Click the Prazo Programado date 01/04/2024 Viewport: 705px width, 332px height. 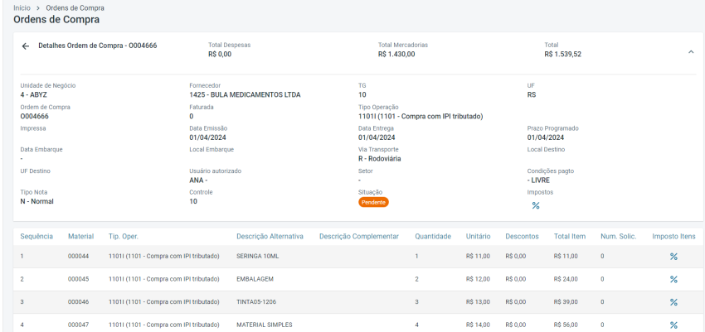546,137
